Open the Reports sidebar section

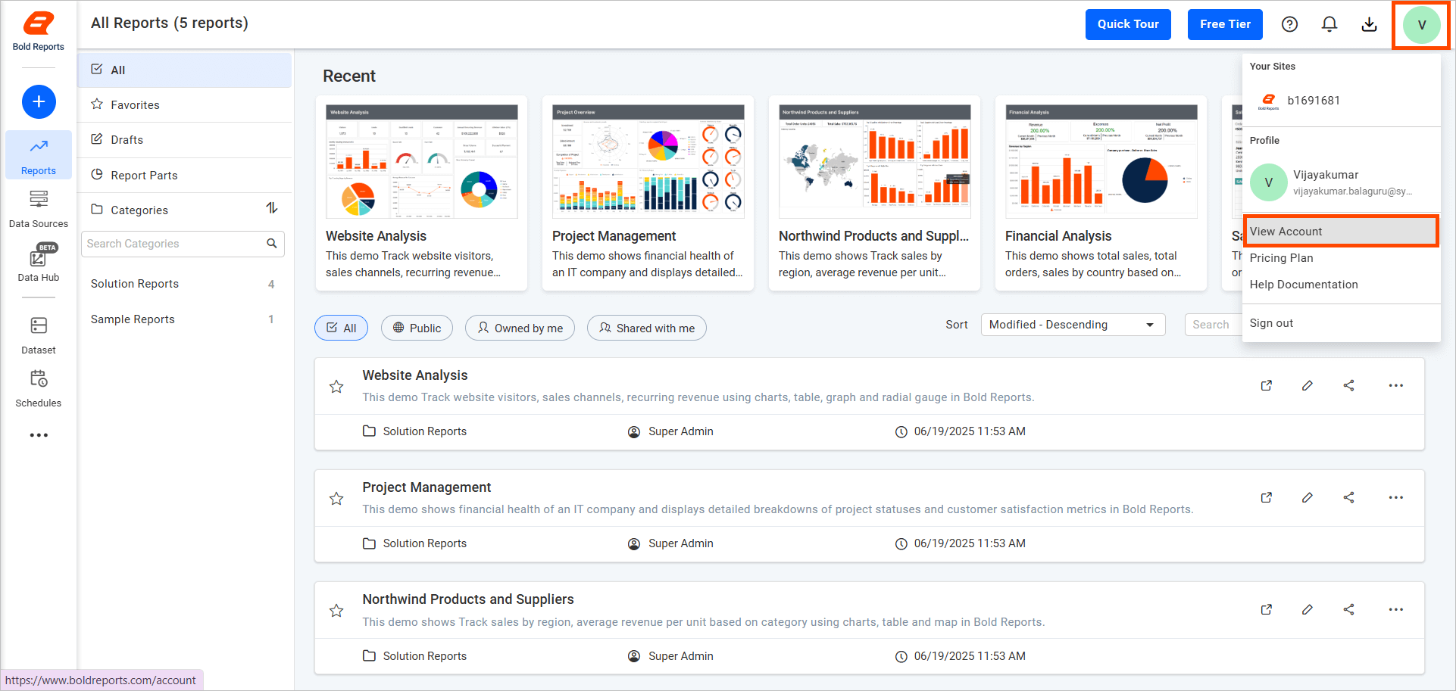[39, 155]
